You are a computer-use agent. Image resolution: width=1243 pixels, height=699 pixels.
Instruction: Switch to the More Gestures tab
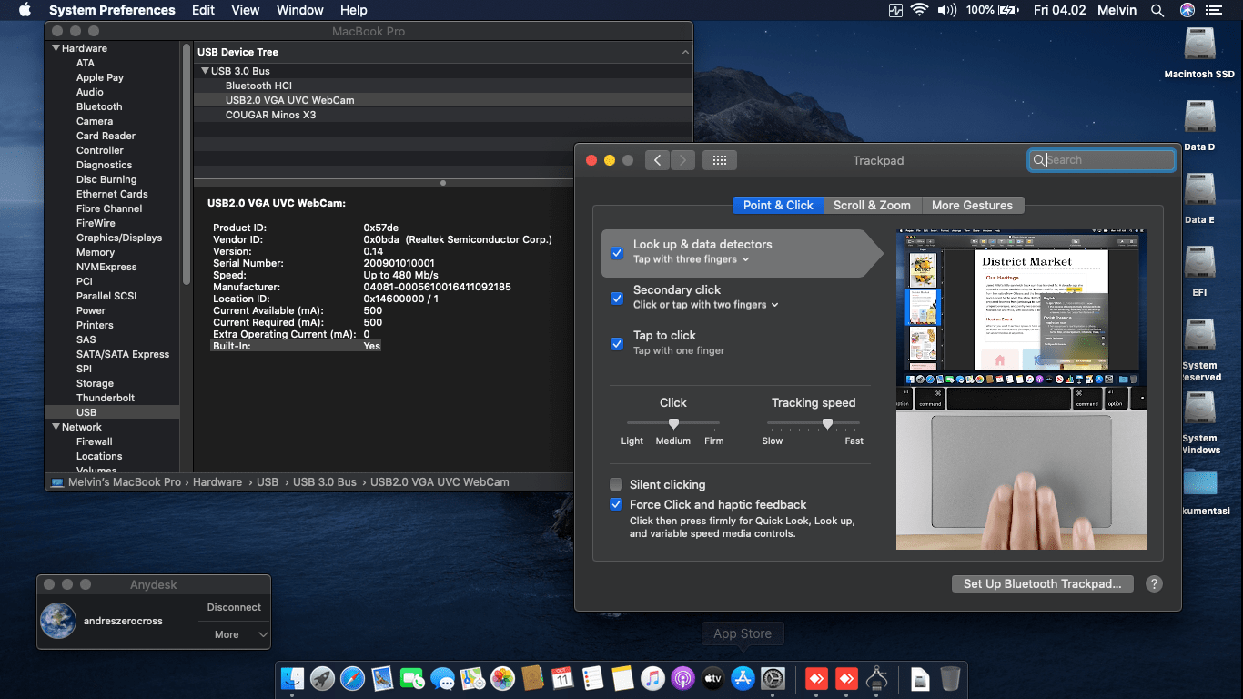coord(972,205)
